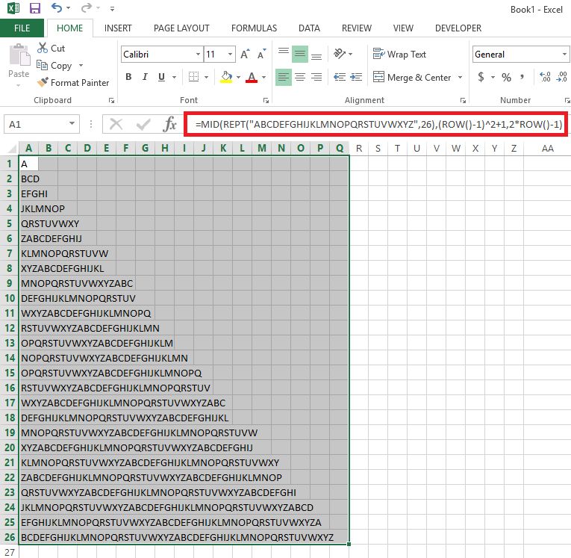The height and width of the screenshot is (558, 571).
Task: Open the Font size 11 dropdown
Action: click(230, 55)
